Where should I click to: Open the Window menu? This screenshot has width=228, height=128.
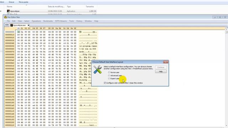pos(88,21)
